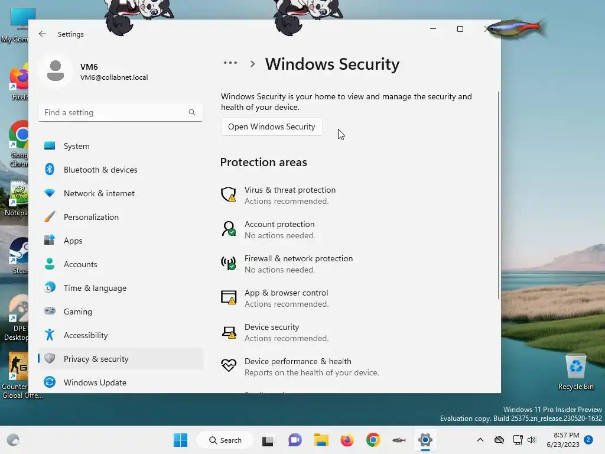Click the Find a setting search box

(121, 112)
